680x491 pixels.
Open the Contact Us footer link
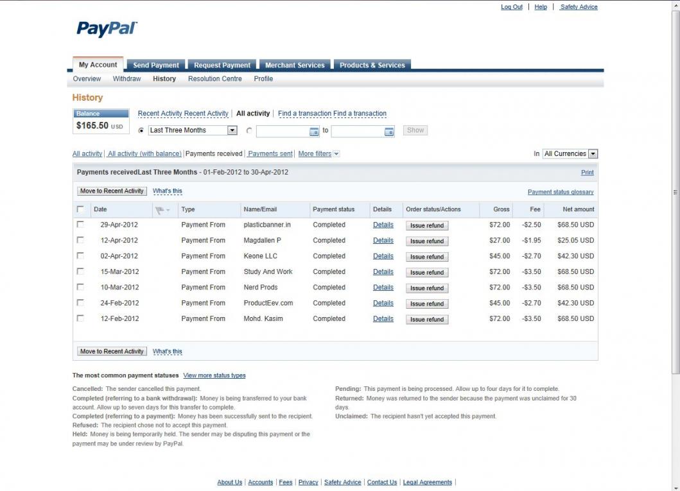pyautogui.click(x=382, y=482)
